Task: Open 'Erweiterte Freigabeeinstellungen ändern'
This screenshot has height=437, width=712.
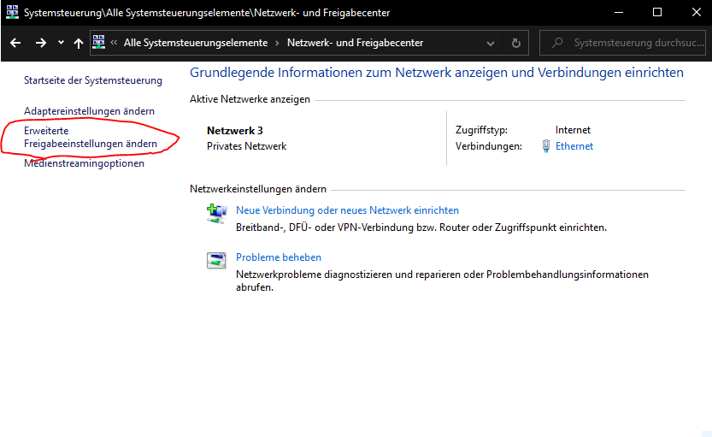Action: (x=91, y=137)
